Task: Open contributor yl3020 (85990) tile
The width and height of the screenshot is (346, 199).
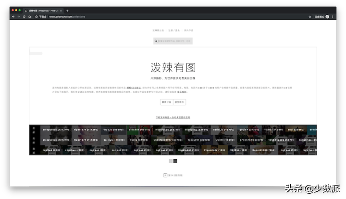Action: (x=113, y=130)
